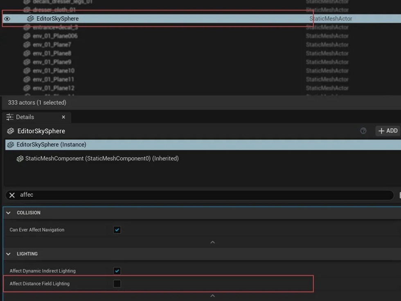The image size is (401, 301).
Task: Click the search field containing 'affec'
Action: (x=205, y=195)
